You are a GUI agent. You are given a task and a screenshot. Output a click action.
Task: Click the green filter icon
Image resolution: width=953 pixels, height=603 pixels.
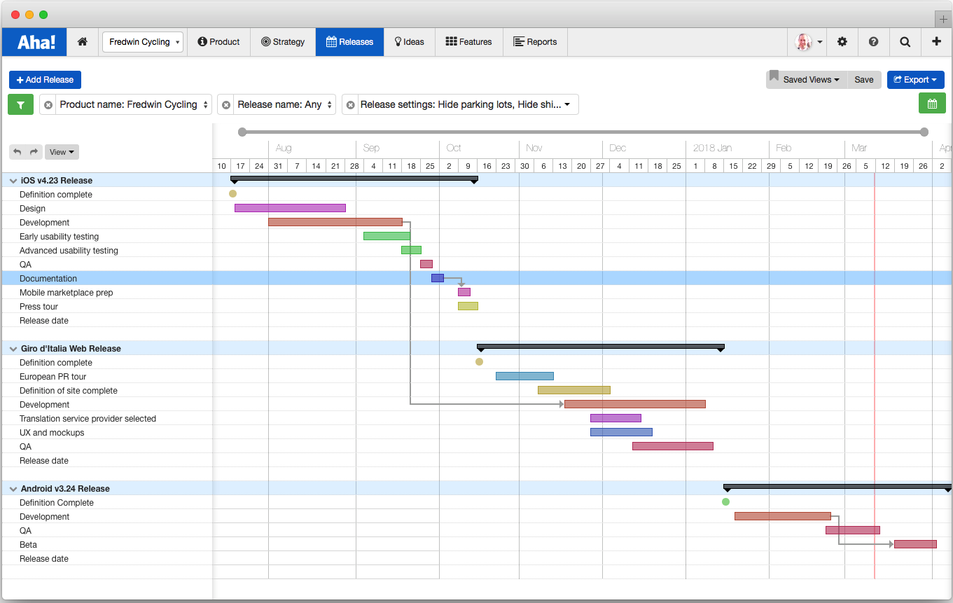(x=20, y=104)
